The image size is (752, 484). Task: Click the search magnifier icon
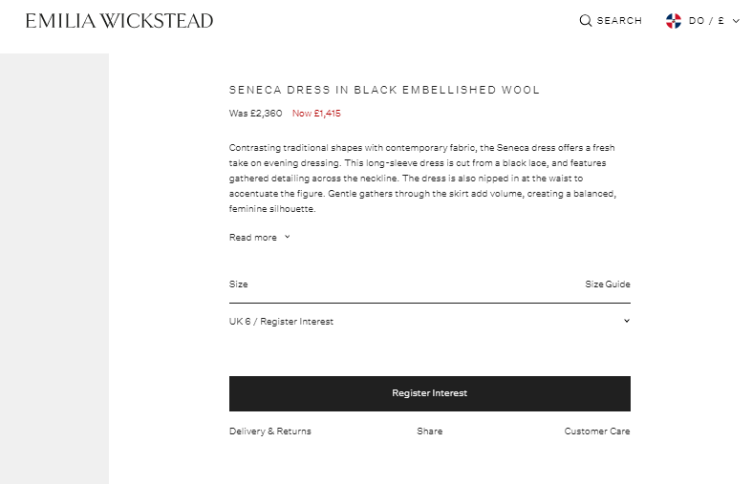pyautogui.click(x=586, y=21)
